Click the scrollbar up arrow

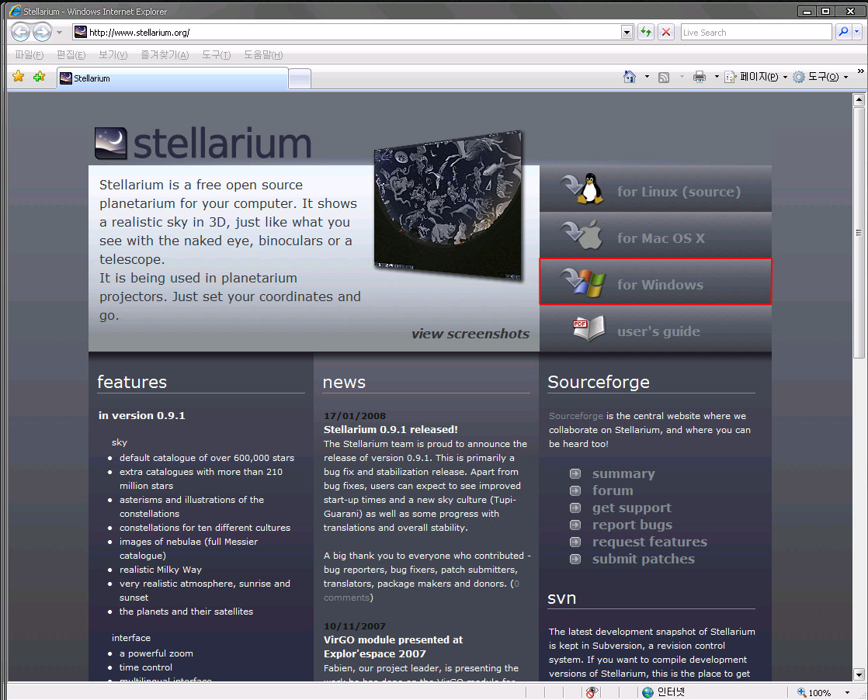(859, 100)
